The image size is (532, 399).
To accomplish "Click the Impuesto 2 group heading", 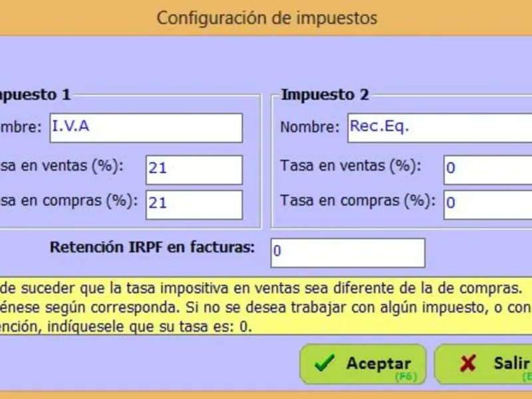I will click(x=325, y=94).
